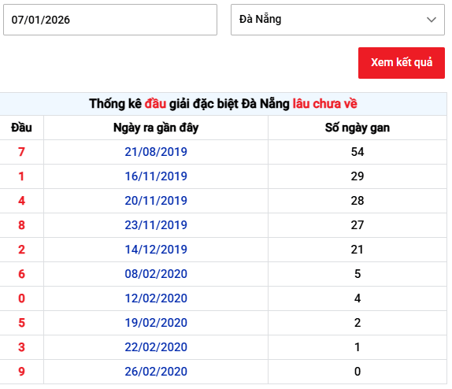Viewport: 452px width, 389px height.
Task: Click the red đầu number 0
Action: (x=21, y=298)
